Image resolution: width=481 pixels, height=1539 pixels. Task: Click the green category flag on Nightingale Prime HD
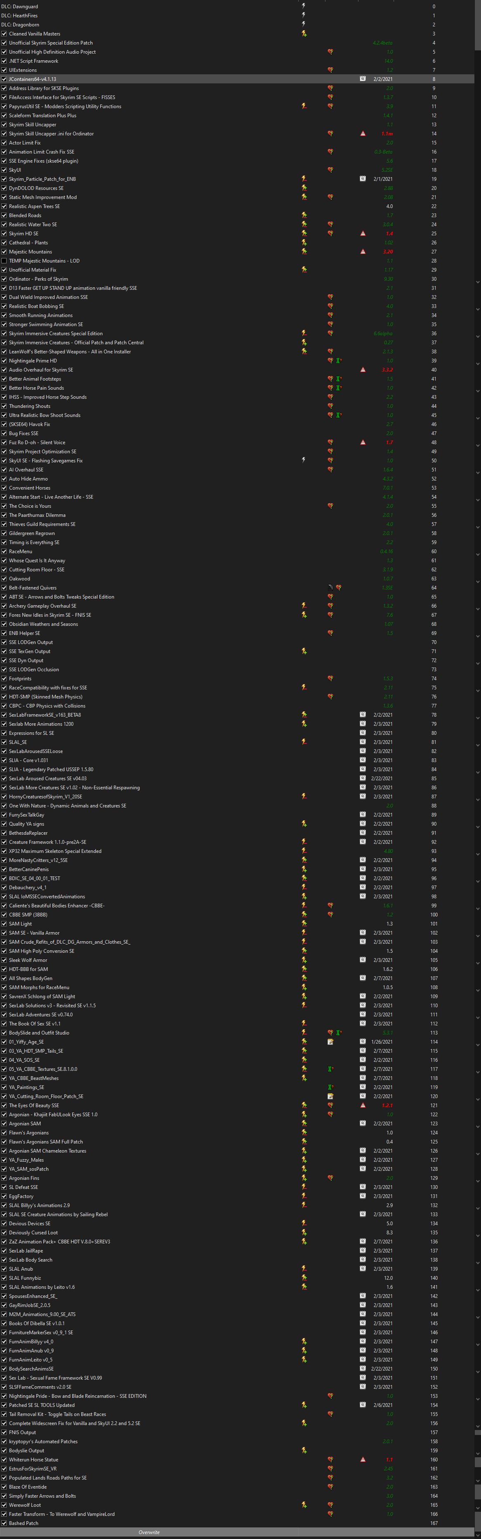pos(338,361)
